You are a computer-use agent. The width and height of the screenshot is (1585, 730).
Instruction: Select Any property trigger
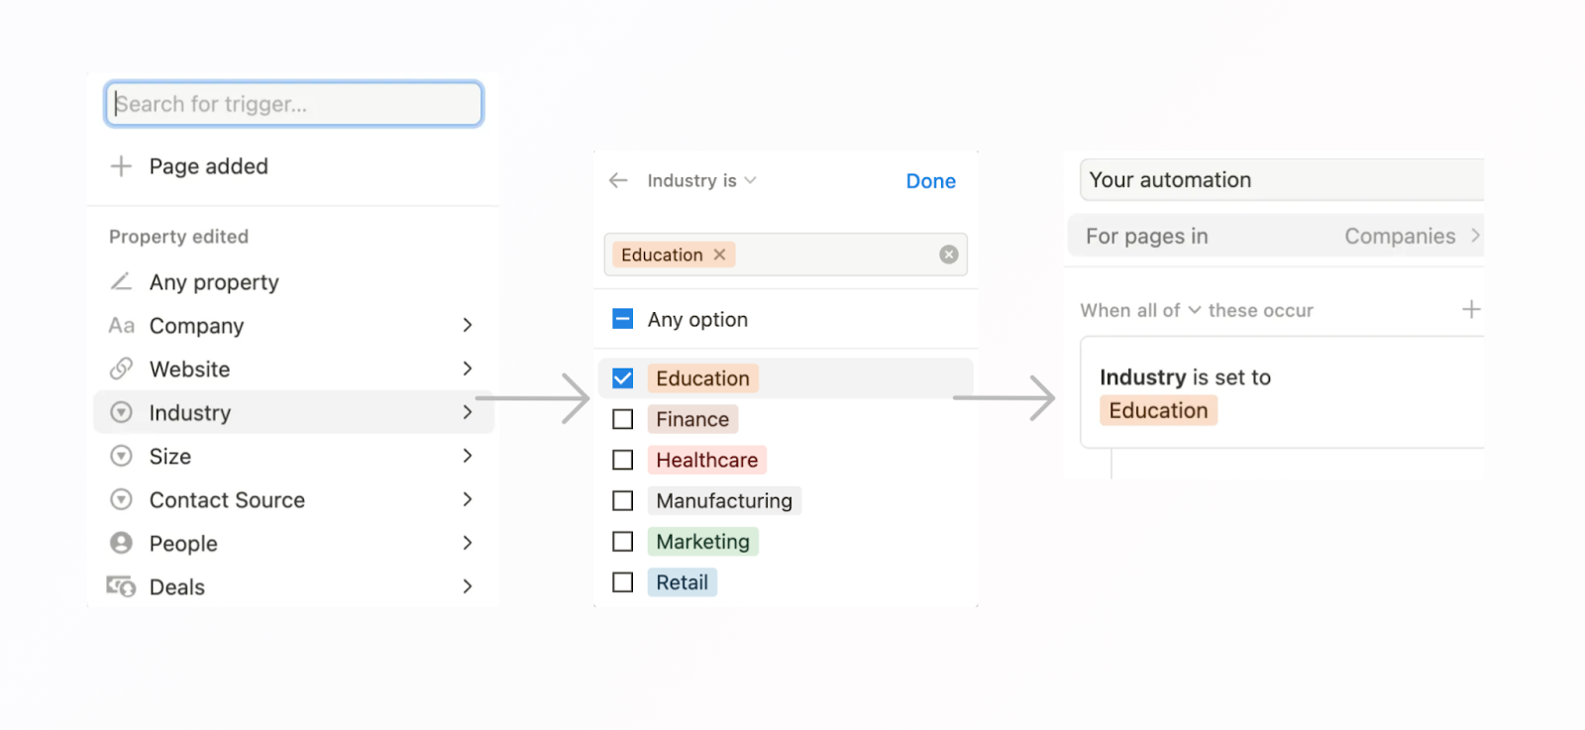(293, 282)
